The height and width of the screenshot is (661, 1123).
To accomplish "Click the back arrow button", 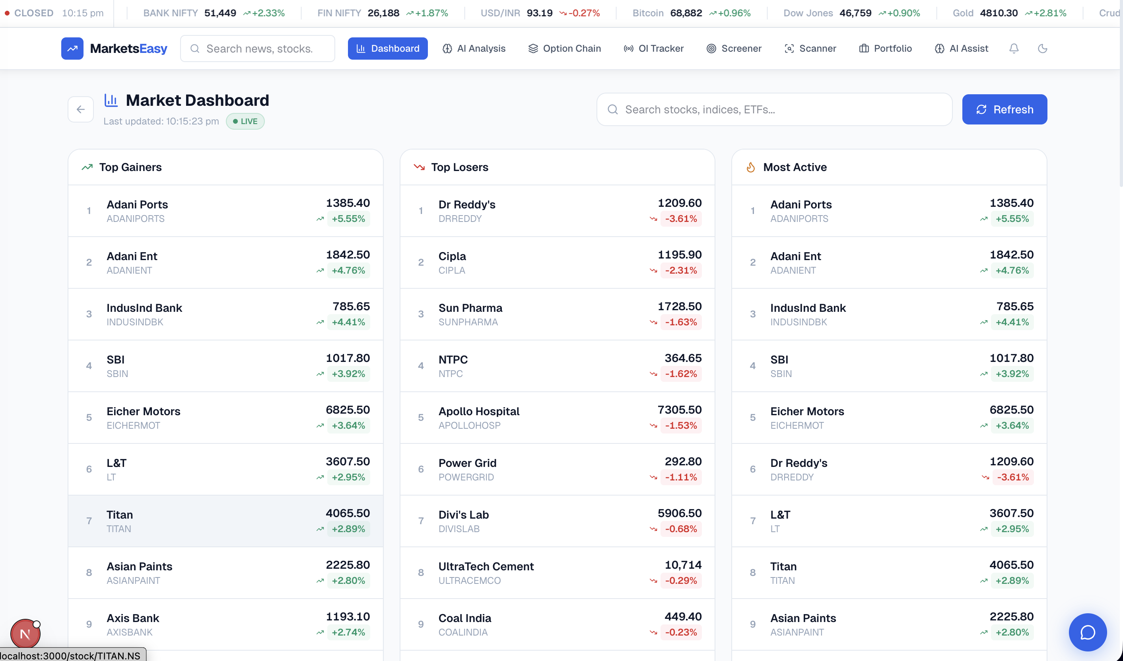I will click(81, 109).
